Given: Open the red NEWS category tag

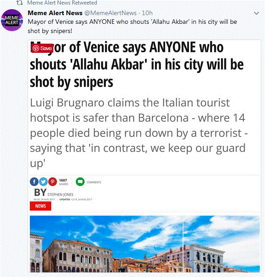Looking at the screenshot, I should pos(40,206).
